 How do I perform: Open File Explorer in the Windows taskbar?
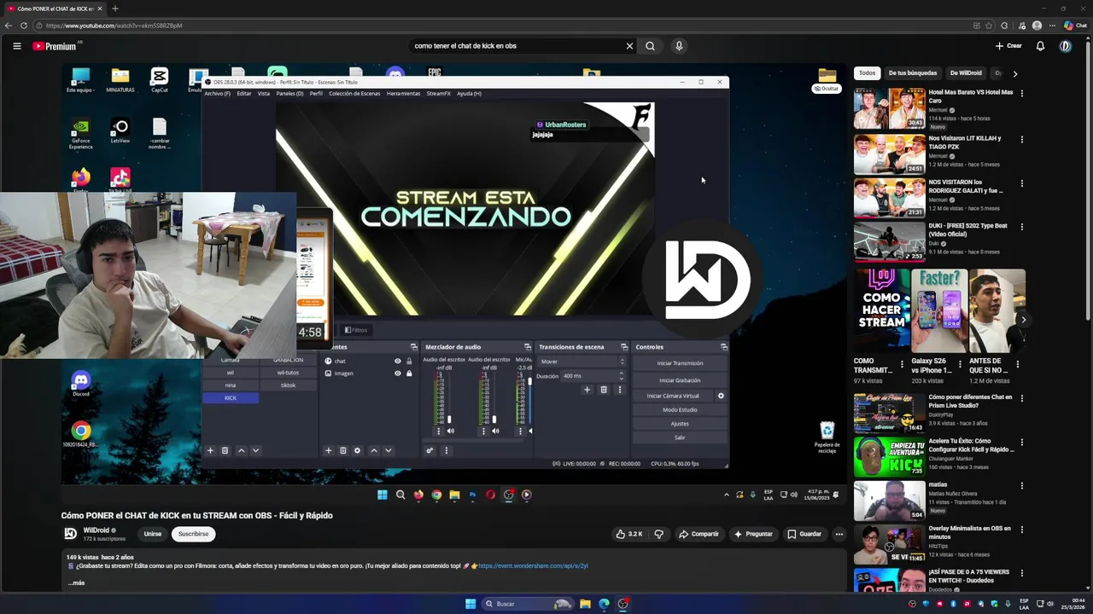[585, 604]
